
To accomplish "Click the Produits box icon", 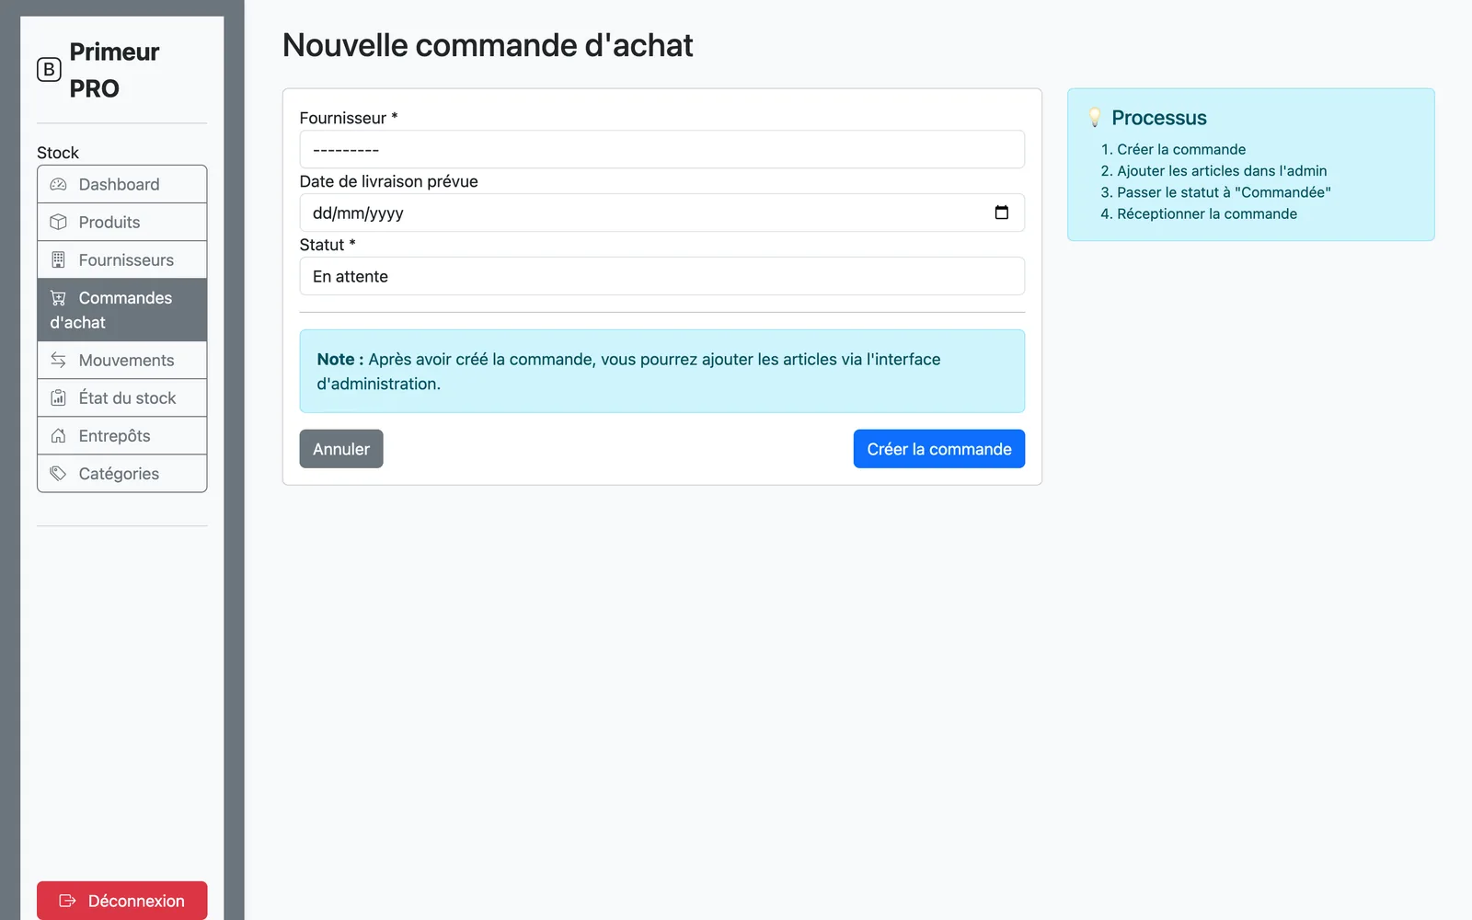I will coord(58,222).
